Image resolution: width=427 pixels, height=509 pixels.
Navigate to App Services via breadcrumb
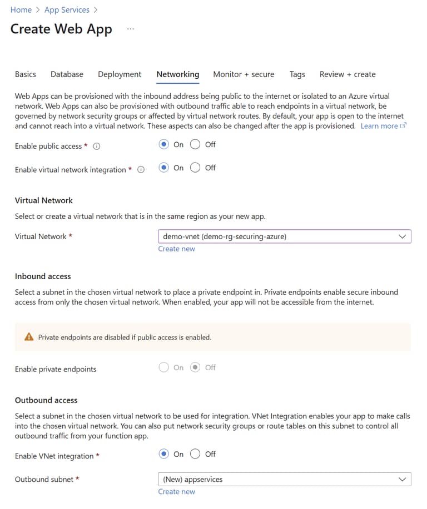(67, 9)
